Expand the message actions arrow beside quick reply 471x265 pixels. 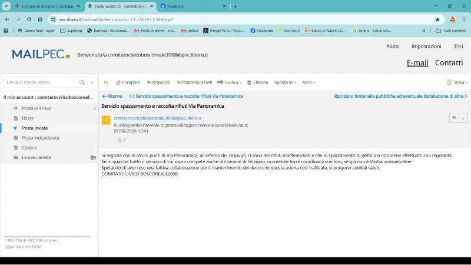463,118
